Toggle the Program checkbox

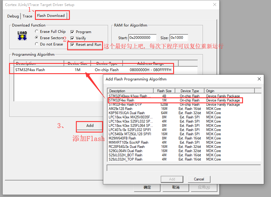click(81, 32)
